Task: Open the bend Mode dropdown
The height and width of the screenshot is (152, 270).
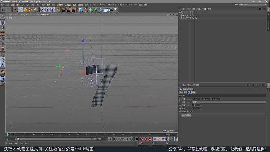Action: point(229,102)
